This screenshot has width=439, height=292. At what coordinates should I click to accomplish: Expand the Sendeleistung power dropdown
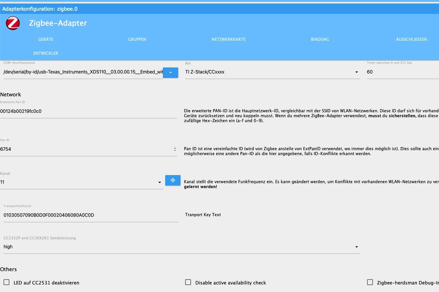point(182,247)
